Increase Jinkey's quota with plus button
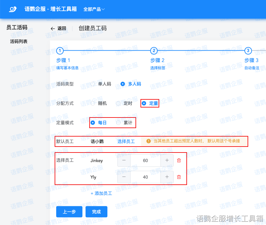This screenshot has height=225, width=266. tap(167, 160)
